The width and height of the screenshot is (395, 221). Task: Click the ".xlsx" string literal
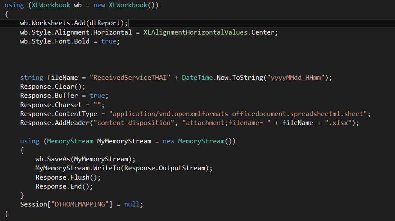[338, 123]
